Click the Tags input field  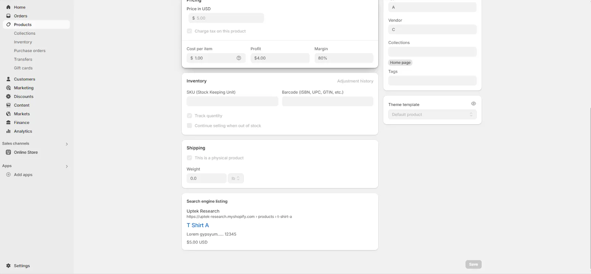coord(432,81)
